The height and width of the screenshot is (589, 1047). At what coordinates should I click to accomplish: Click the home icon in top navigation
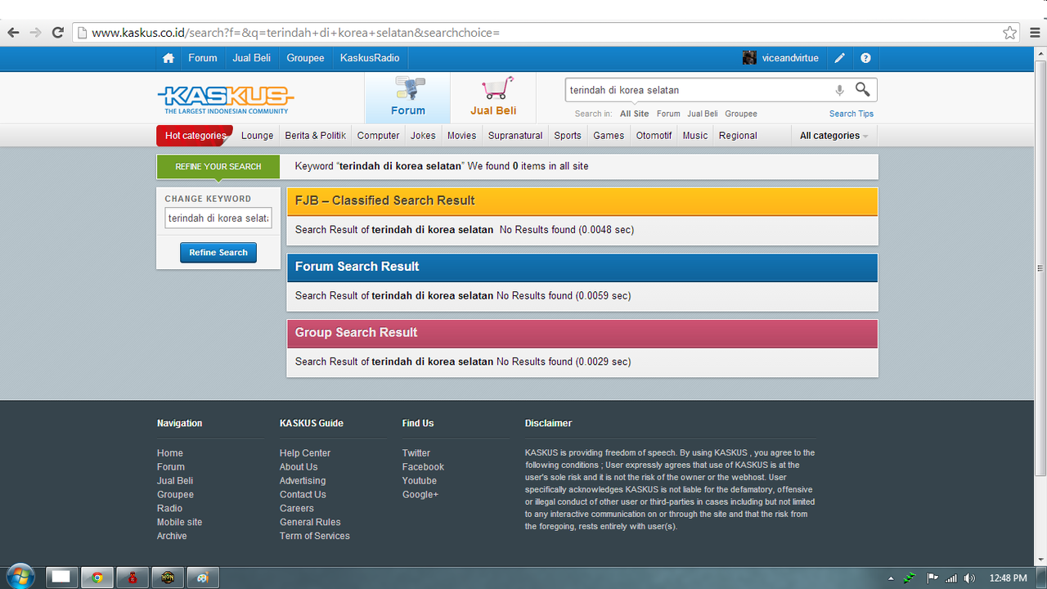click(x=169, y=58)
